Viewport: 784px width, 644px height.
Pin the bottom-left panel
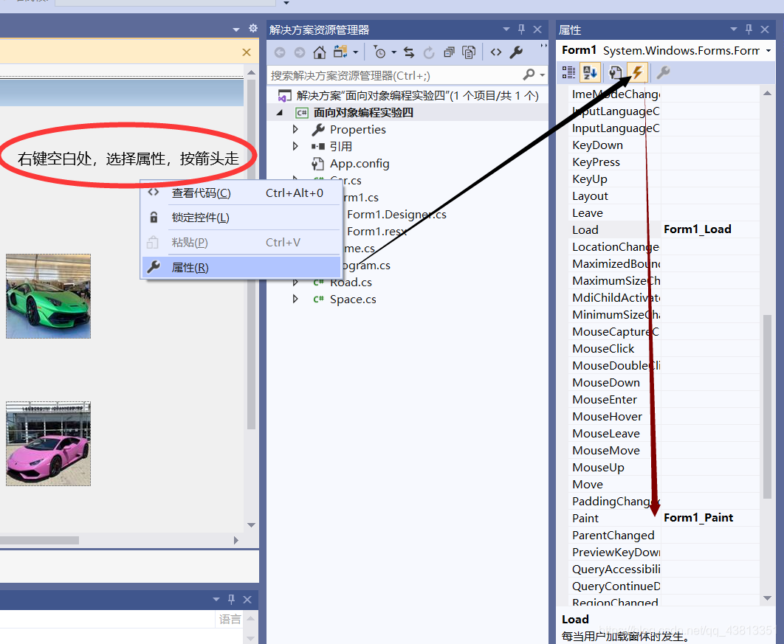click(x=231, y=599)
